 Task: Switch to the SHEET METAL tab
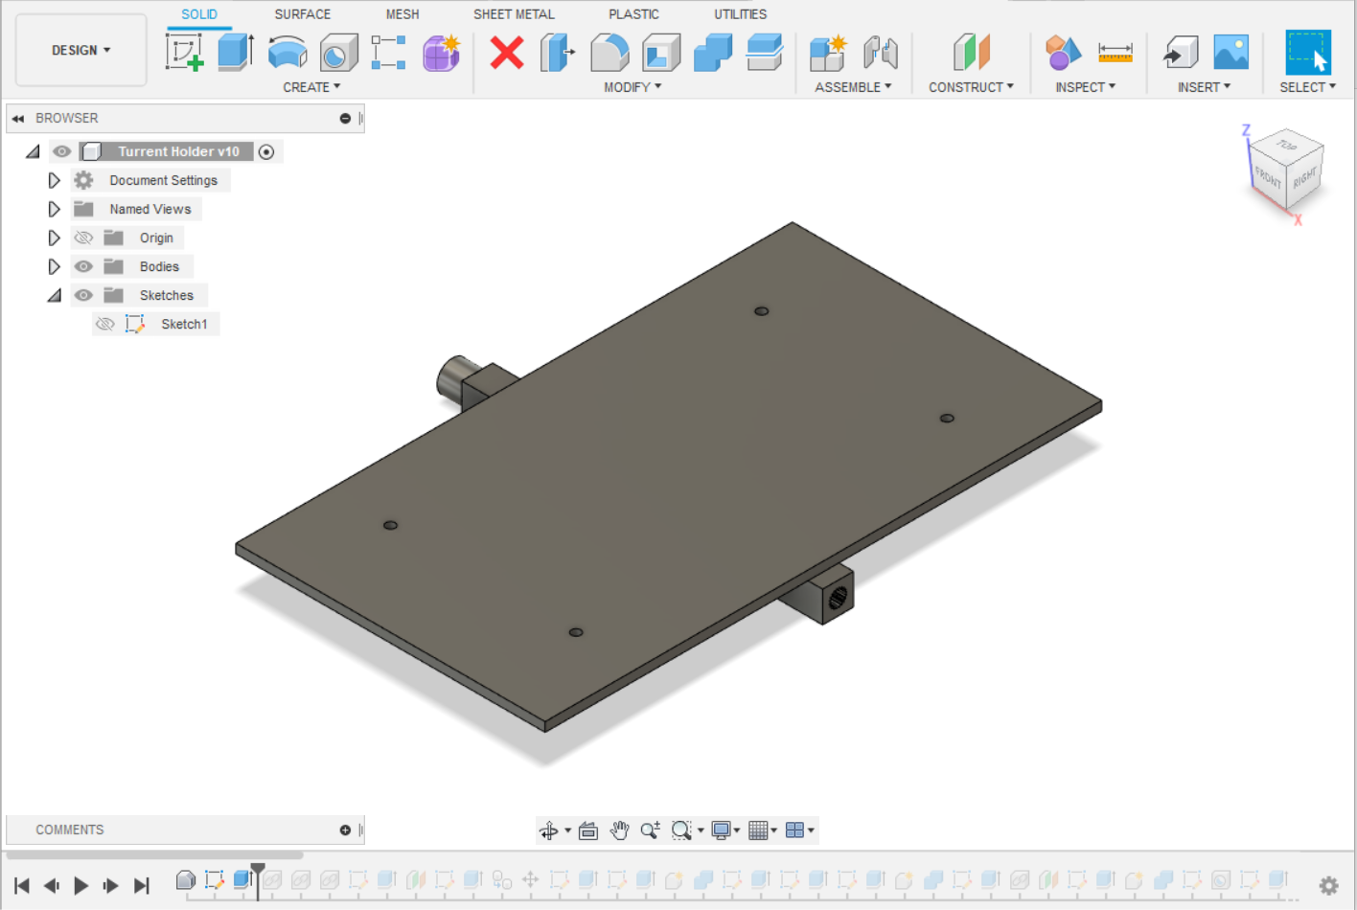tap(514, 14)
